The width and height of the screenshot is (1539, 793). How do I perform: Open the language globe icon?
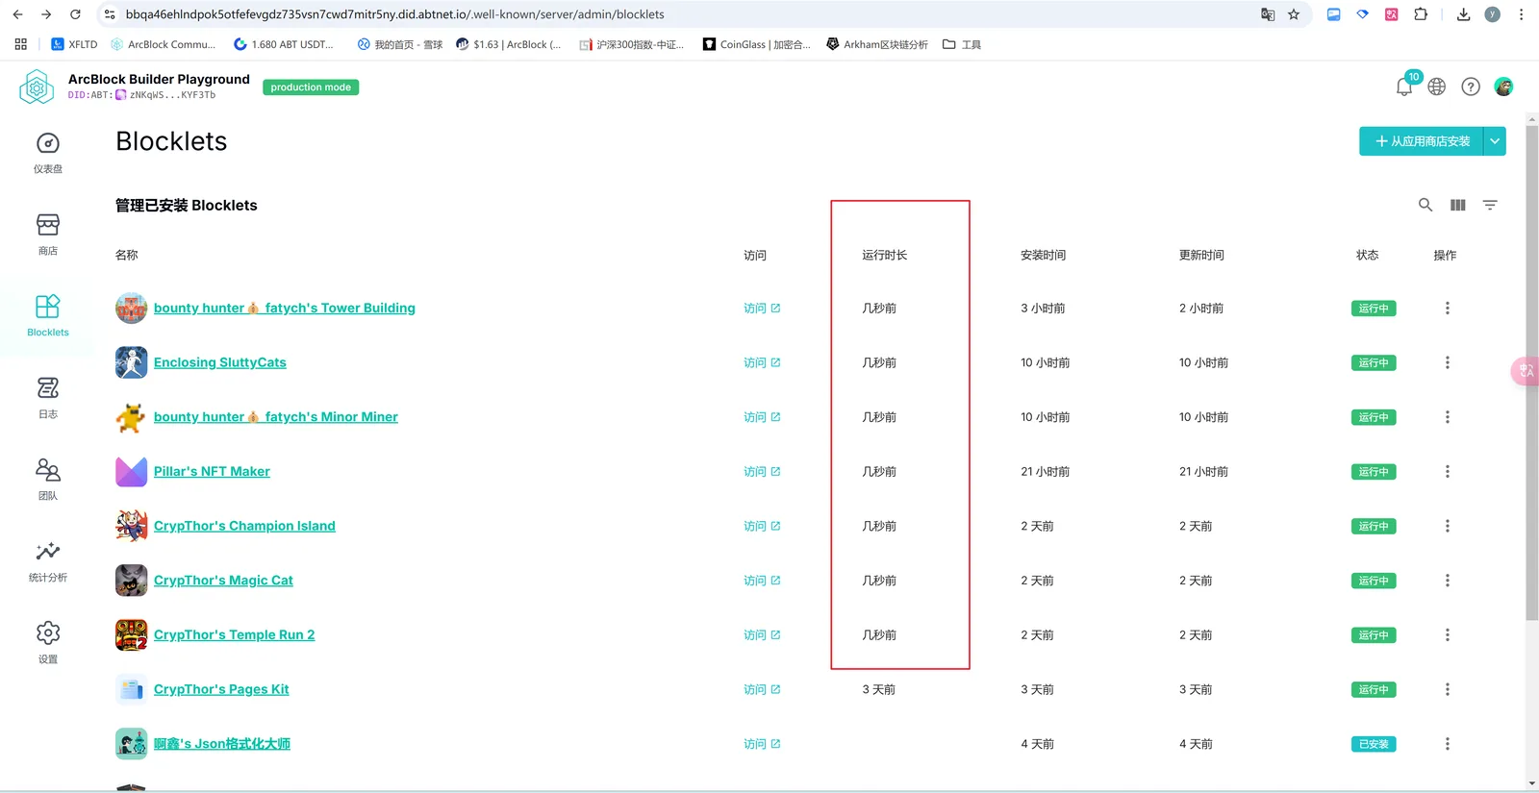coord(1437,87)
